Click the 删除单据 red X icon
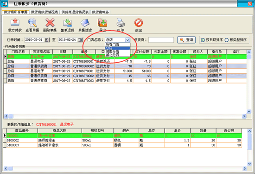 (50, 22)
